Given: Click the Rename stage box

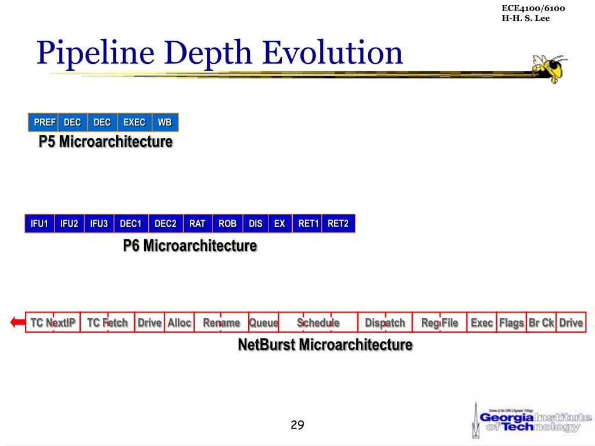Looking at the screenshot, I should click(221, 322).
